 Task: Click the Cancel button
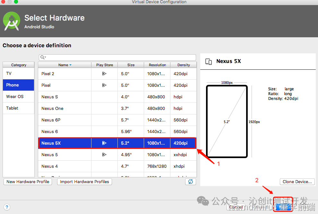pos(236,207)
